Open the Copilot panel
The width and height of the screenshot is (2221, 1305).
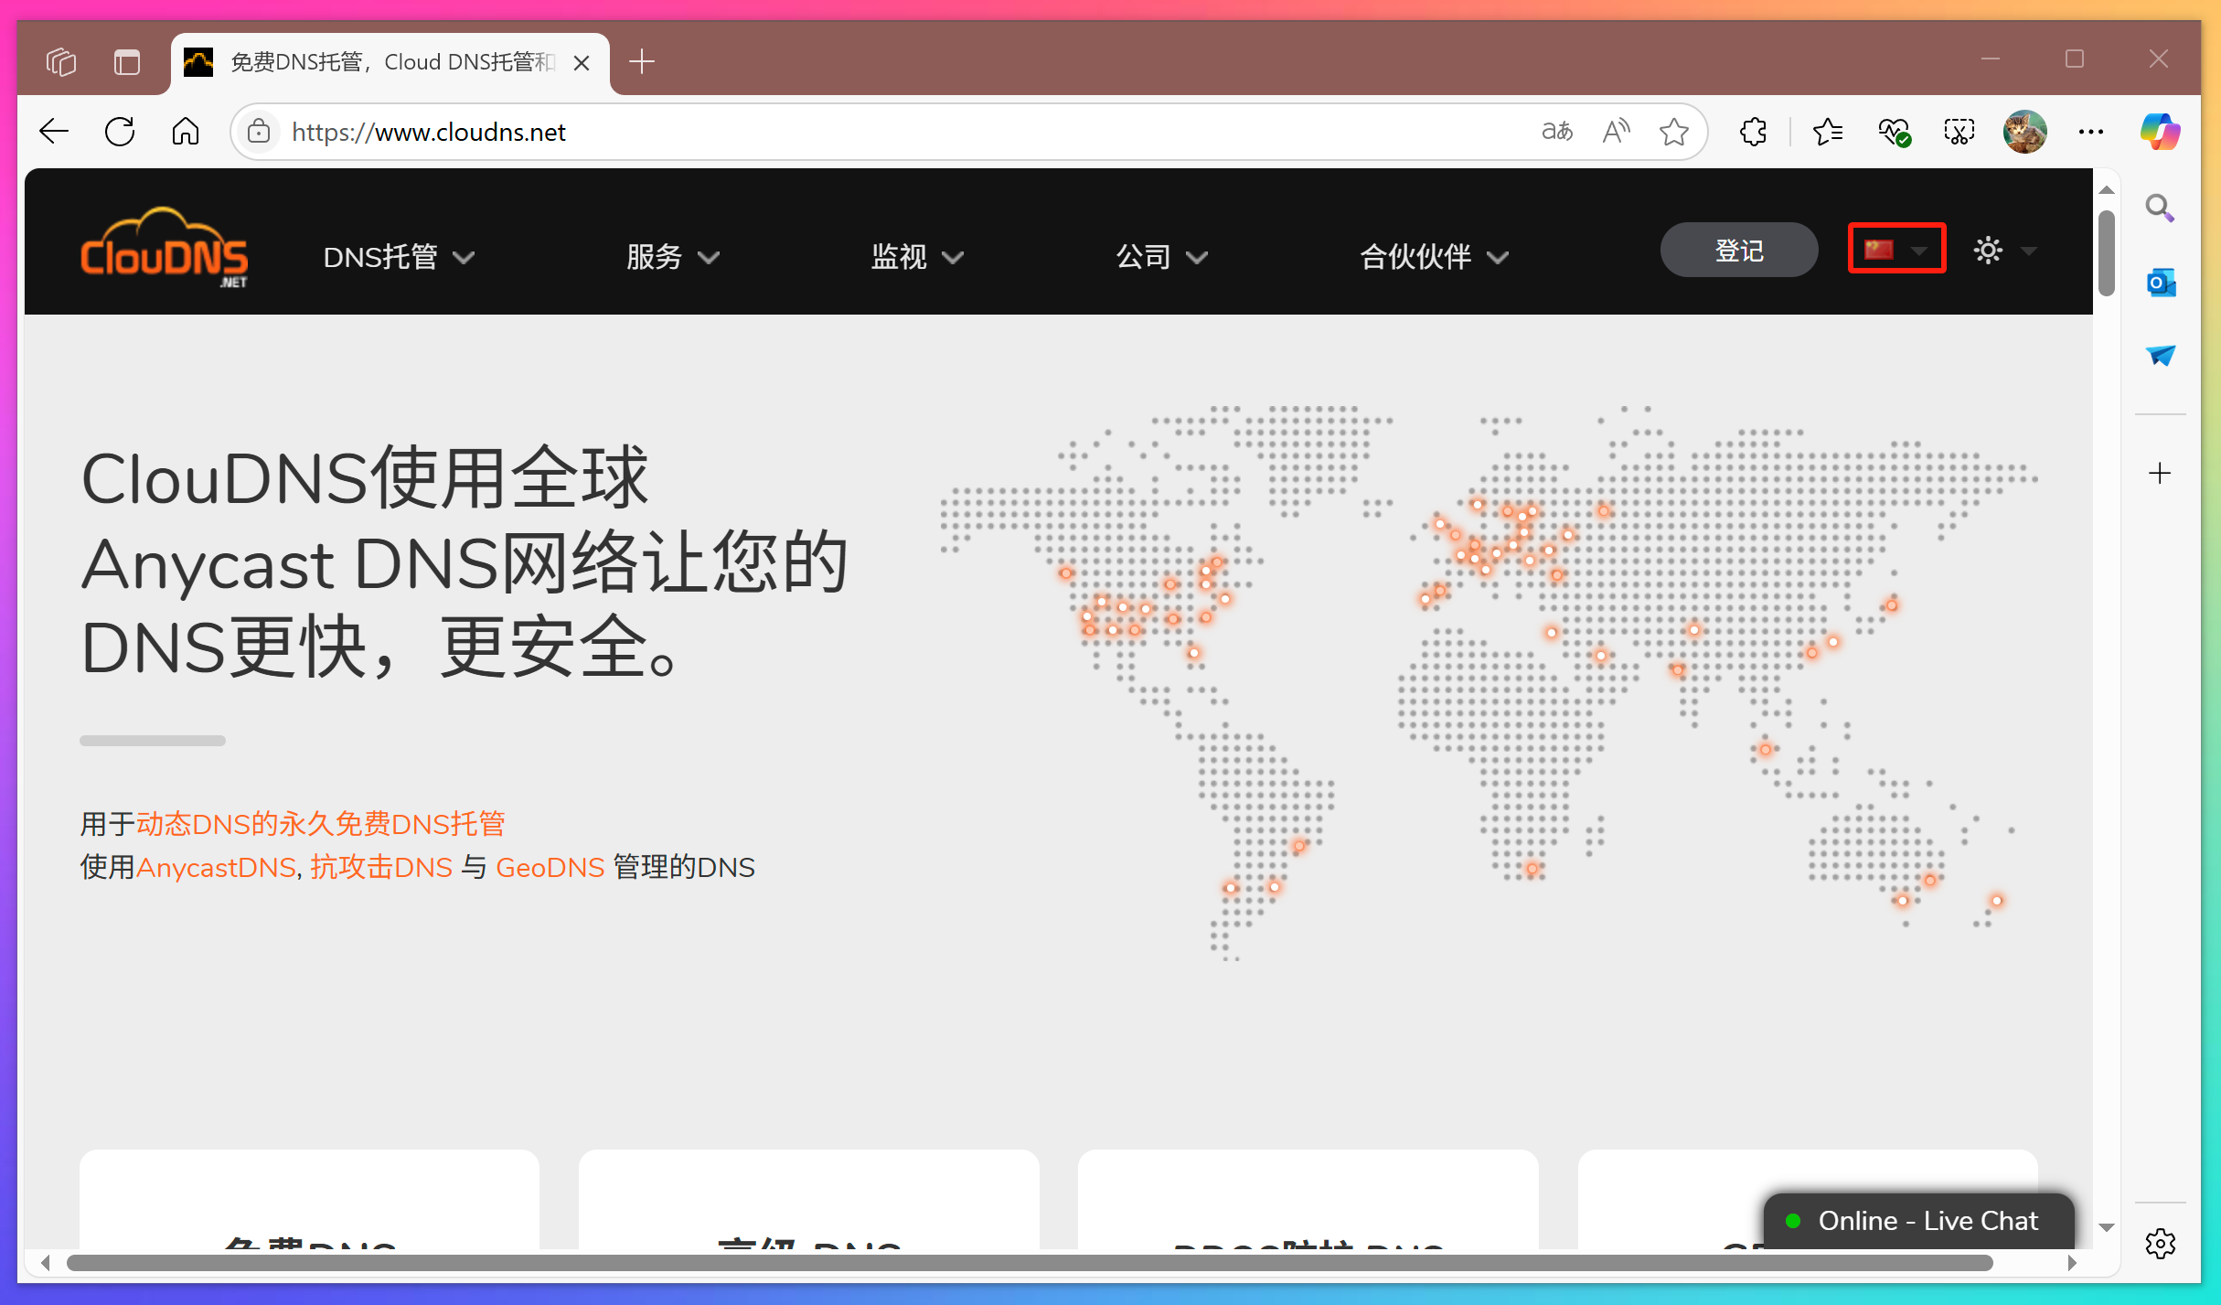[x=2160, y=131]
